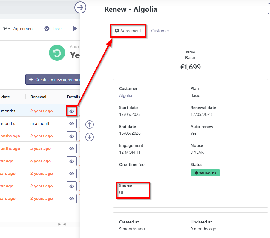Click the play triangle icon tab

click(75, 29)
